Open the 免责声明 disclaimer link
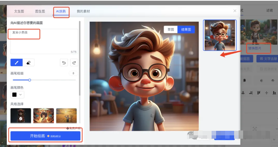This screenshot has height=147, width=278. click(x=74, y=128)
